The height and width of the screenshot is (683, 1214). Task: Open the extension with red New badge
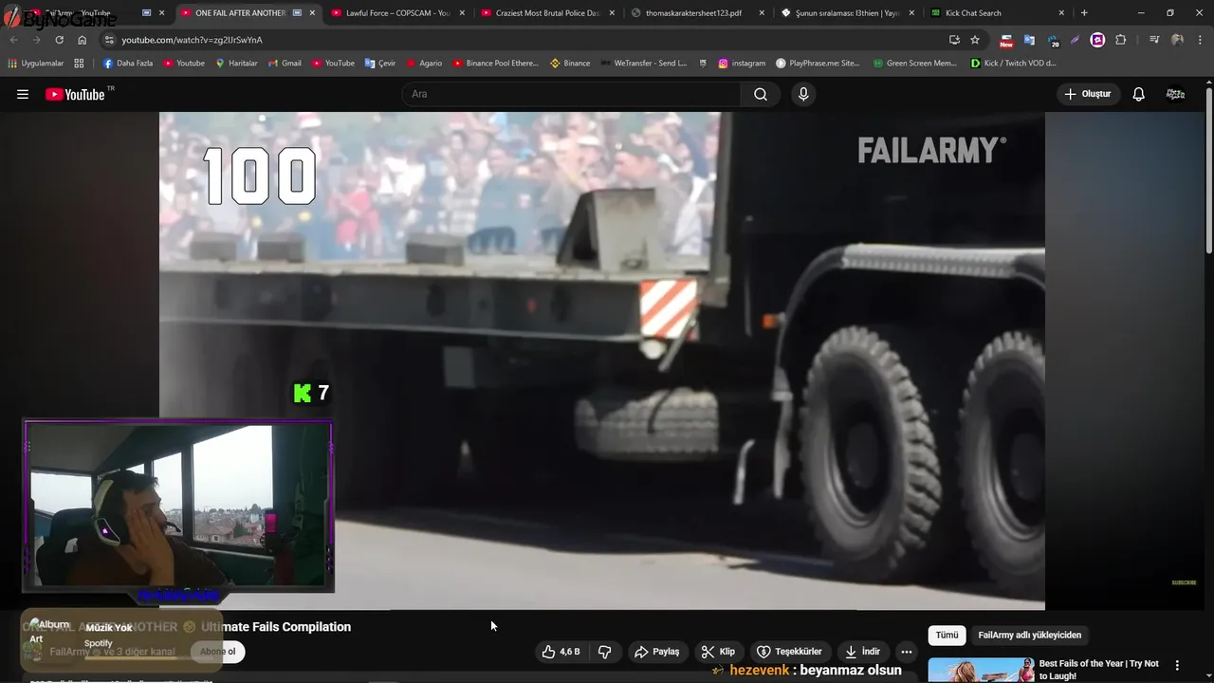[x=1006, y=40]
